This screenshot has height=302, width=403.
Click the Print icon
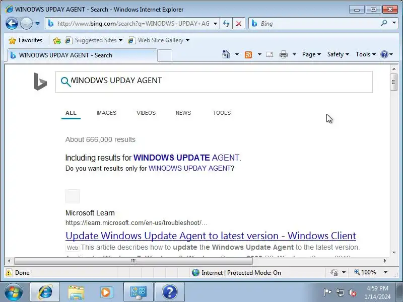pyautogui.click(x=284, y=54)
